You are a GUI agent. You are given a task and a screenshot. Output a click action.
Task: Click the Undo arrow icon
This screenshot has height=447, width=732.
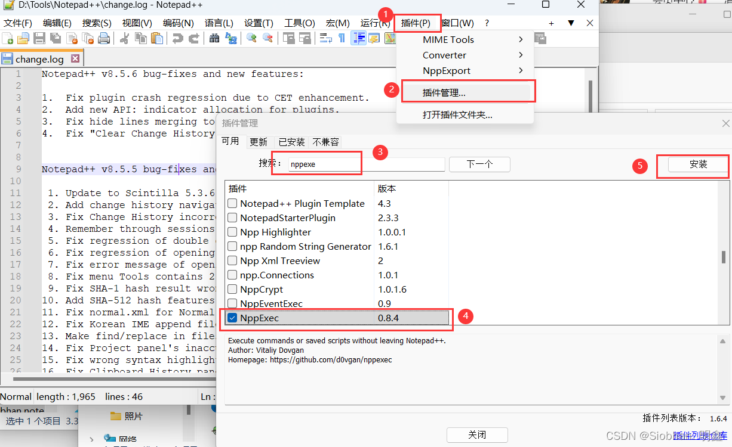click(177, 39)
